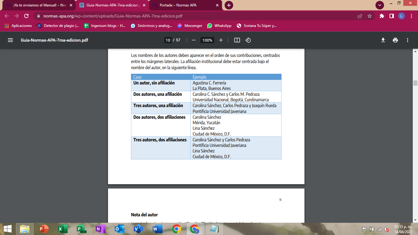Click the fit to page icon
Image resolution: width=418 pixels, height=235 pixels.
(x=237, y=40)
